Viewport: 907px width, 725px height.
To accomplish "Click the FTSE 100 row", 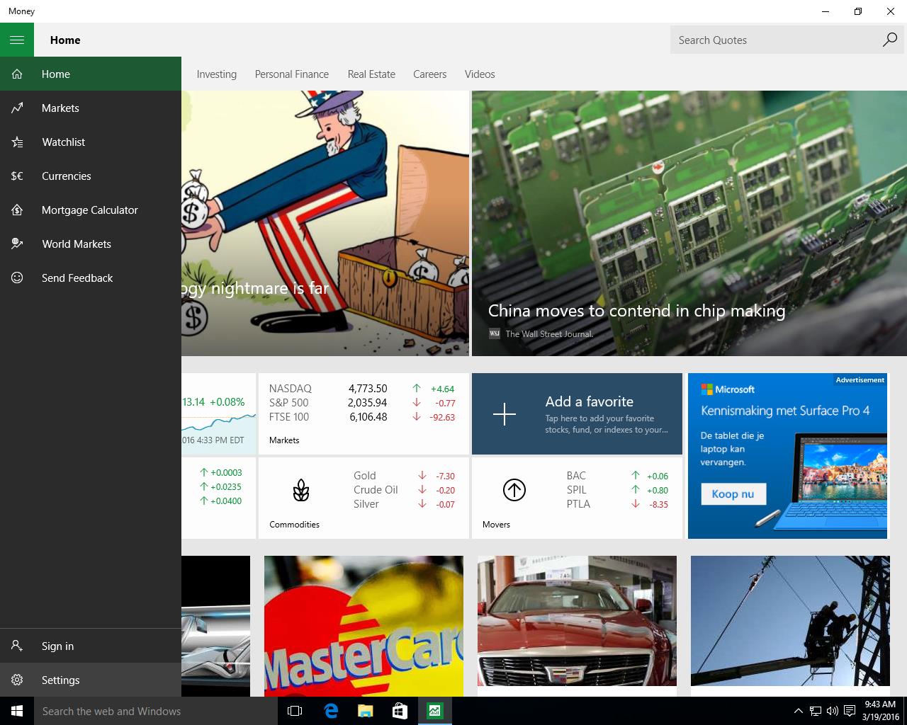I will tap(362, 416).
